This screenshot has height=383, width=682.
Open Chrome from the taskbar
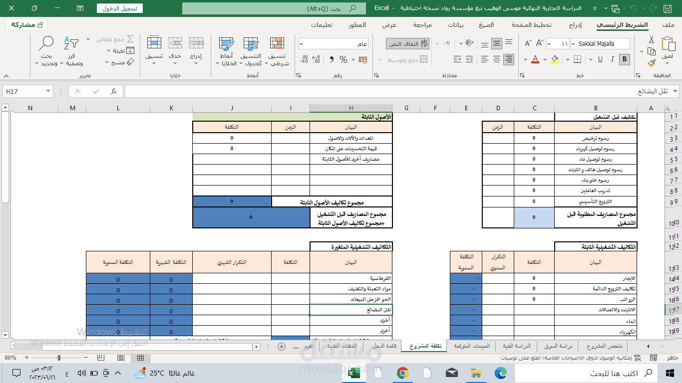click(403, 373)
